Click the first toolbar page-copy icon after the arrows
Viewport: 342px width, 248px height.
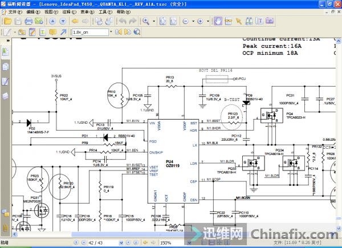(x=99, y=21)
